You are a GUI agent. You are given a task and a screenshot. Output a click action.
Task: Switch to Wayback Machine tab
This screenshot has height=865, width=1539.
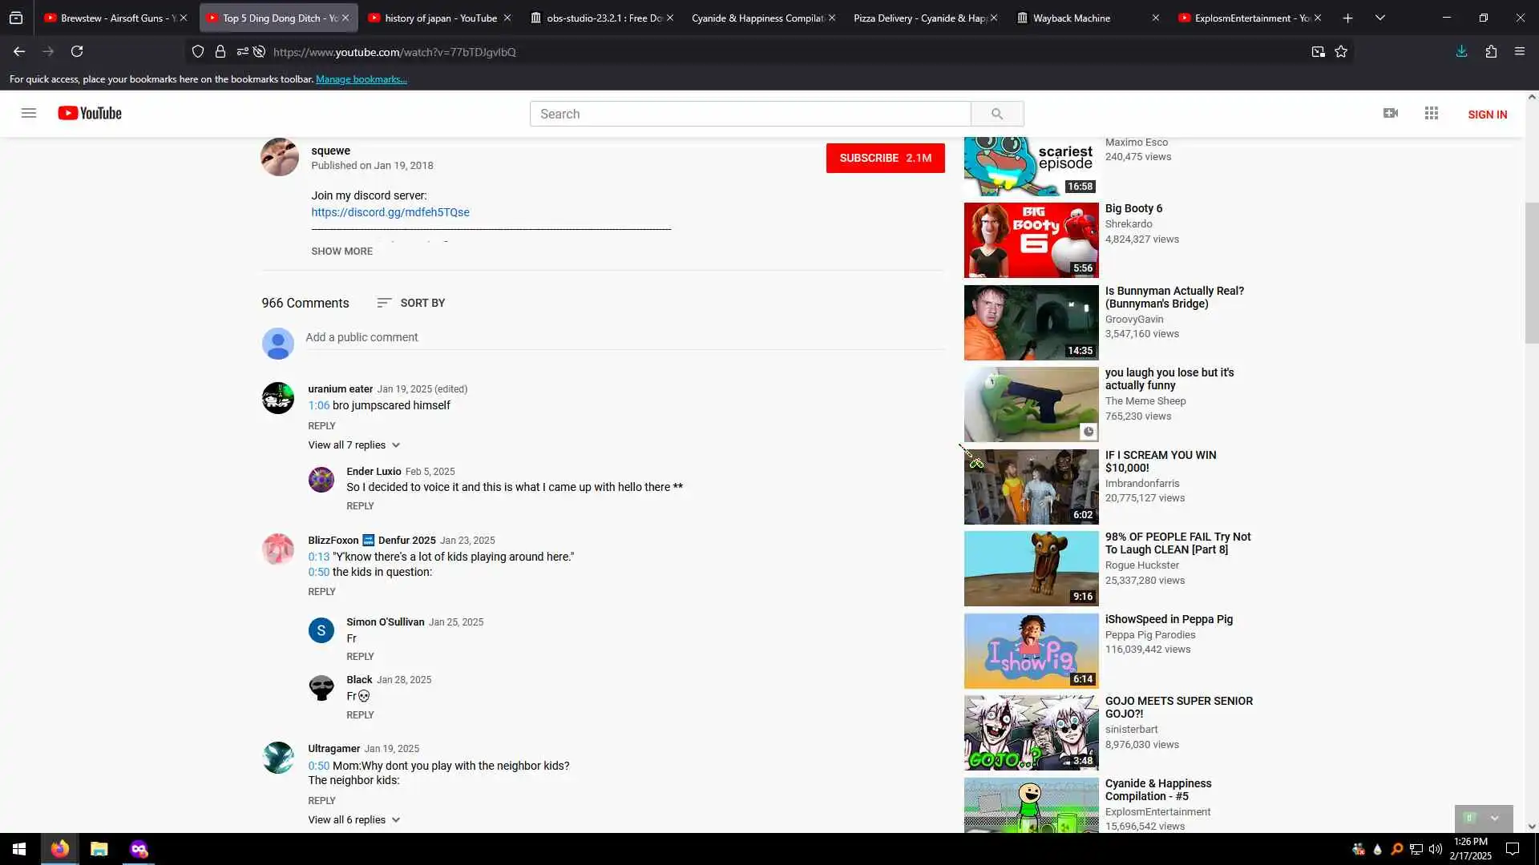(x=1071, y=18)
